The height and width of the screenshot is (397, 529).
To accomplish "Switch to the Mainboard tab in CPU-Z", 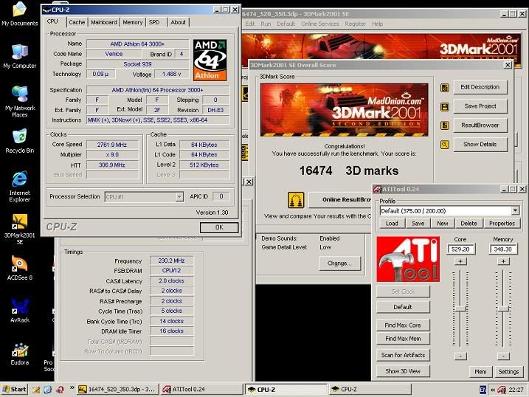I will coord(103,22).
